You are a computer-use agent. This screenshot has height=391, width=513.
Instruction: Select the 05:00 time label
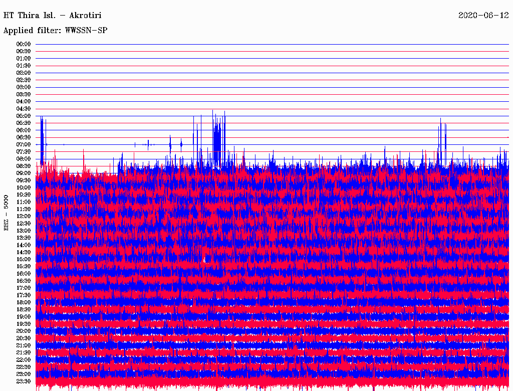(x=24, y=116)
